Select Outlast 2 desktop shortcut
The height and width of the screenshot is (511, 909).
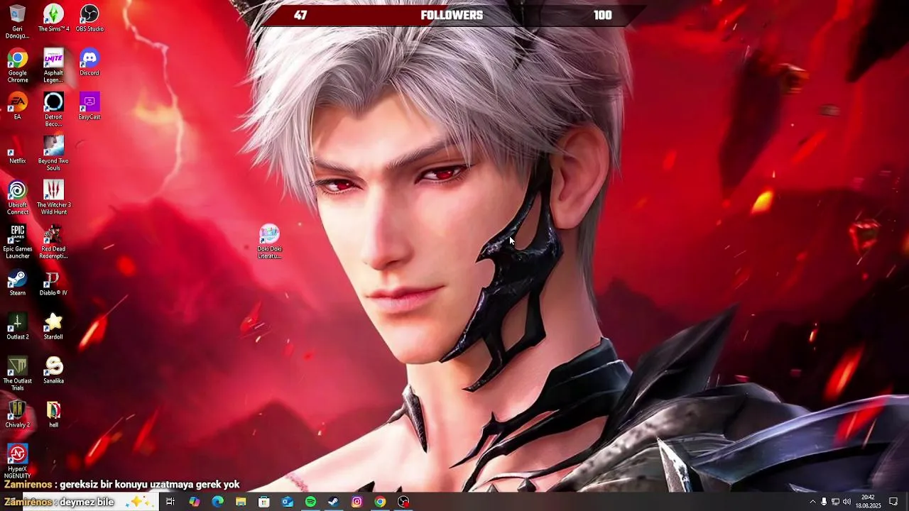click(17, 326)
